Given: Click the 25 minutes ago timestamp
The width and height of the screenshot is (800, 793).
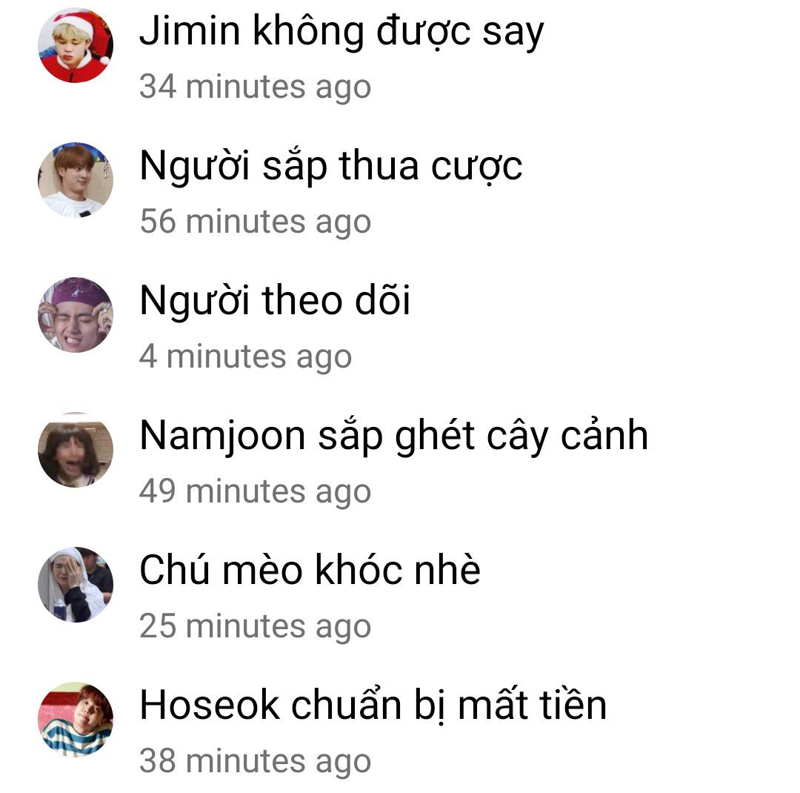Looking at the screenshot, I should pyautogui.click(x=255, y=627).
